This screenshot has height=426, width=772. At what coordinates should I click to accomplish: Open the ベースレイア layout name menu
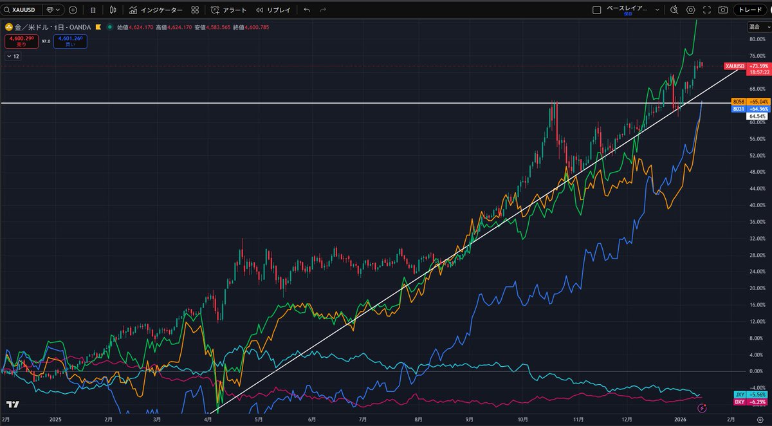[629, 10]
